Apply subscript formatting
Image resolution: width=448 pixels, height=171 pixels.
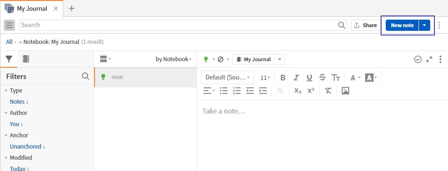tap(298, 91)
